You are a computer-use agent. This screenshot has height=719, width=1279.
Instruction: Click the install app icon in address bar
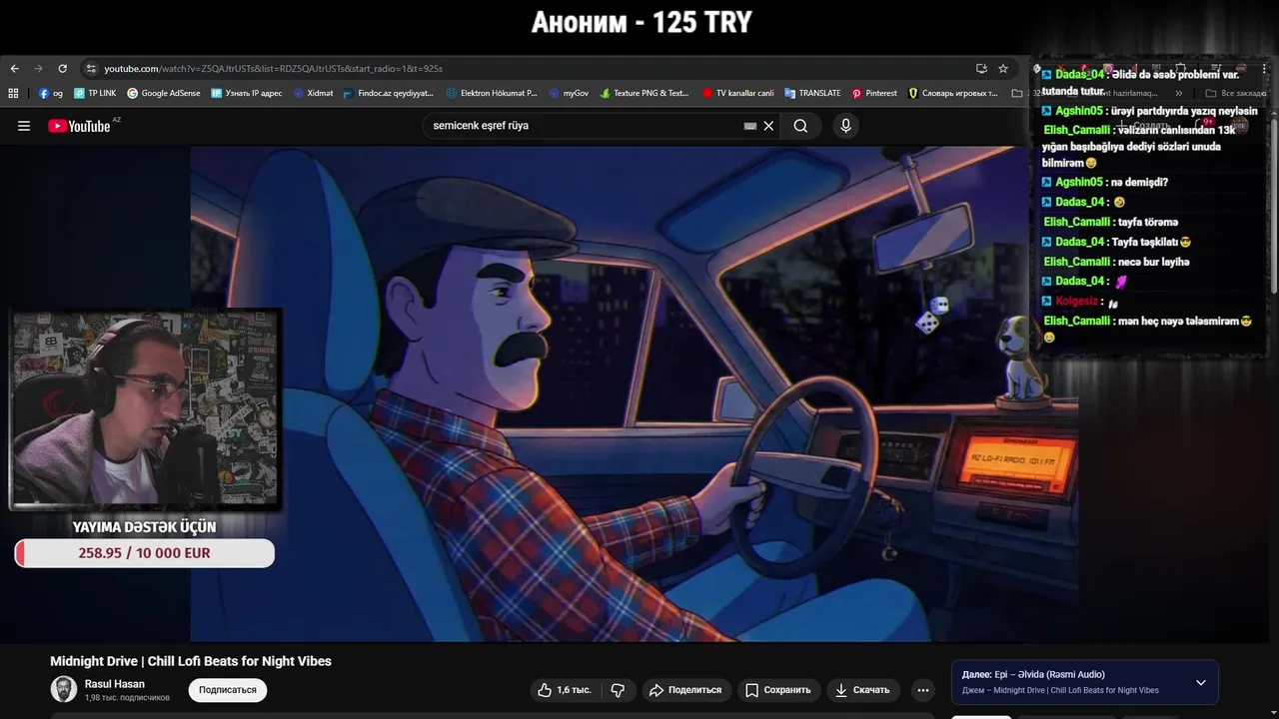coord(981,69)
